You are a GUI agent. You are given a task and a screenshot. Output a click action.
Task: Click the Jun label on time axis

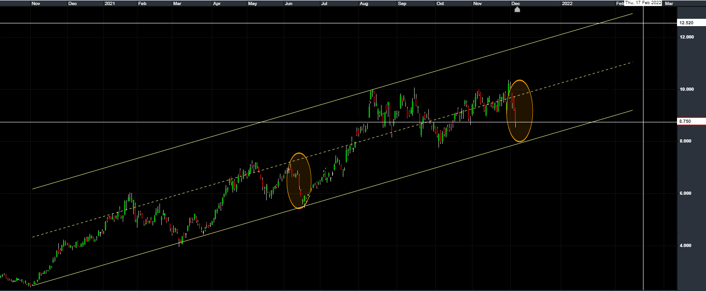click(289, 4)
